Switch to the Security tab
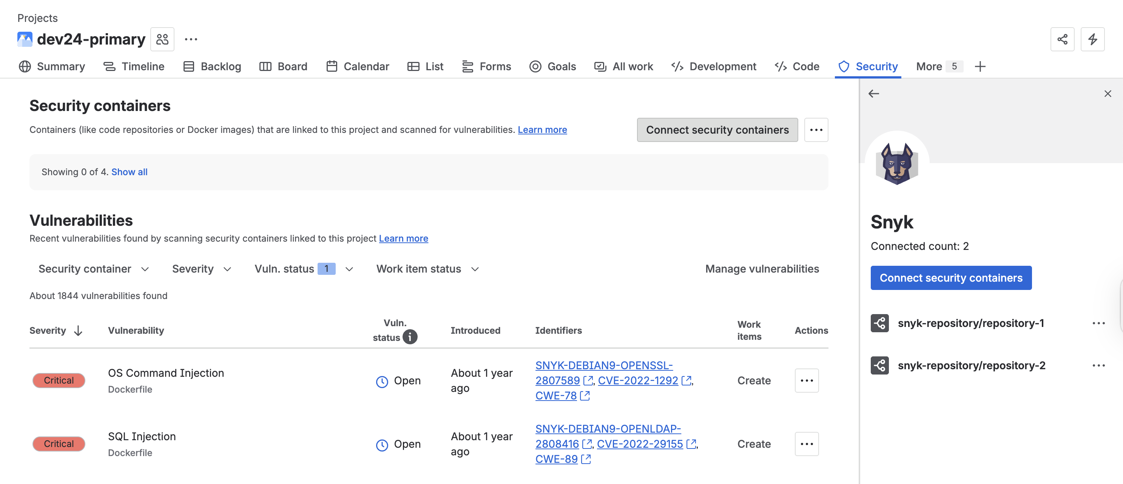 (x=868, y=66)
